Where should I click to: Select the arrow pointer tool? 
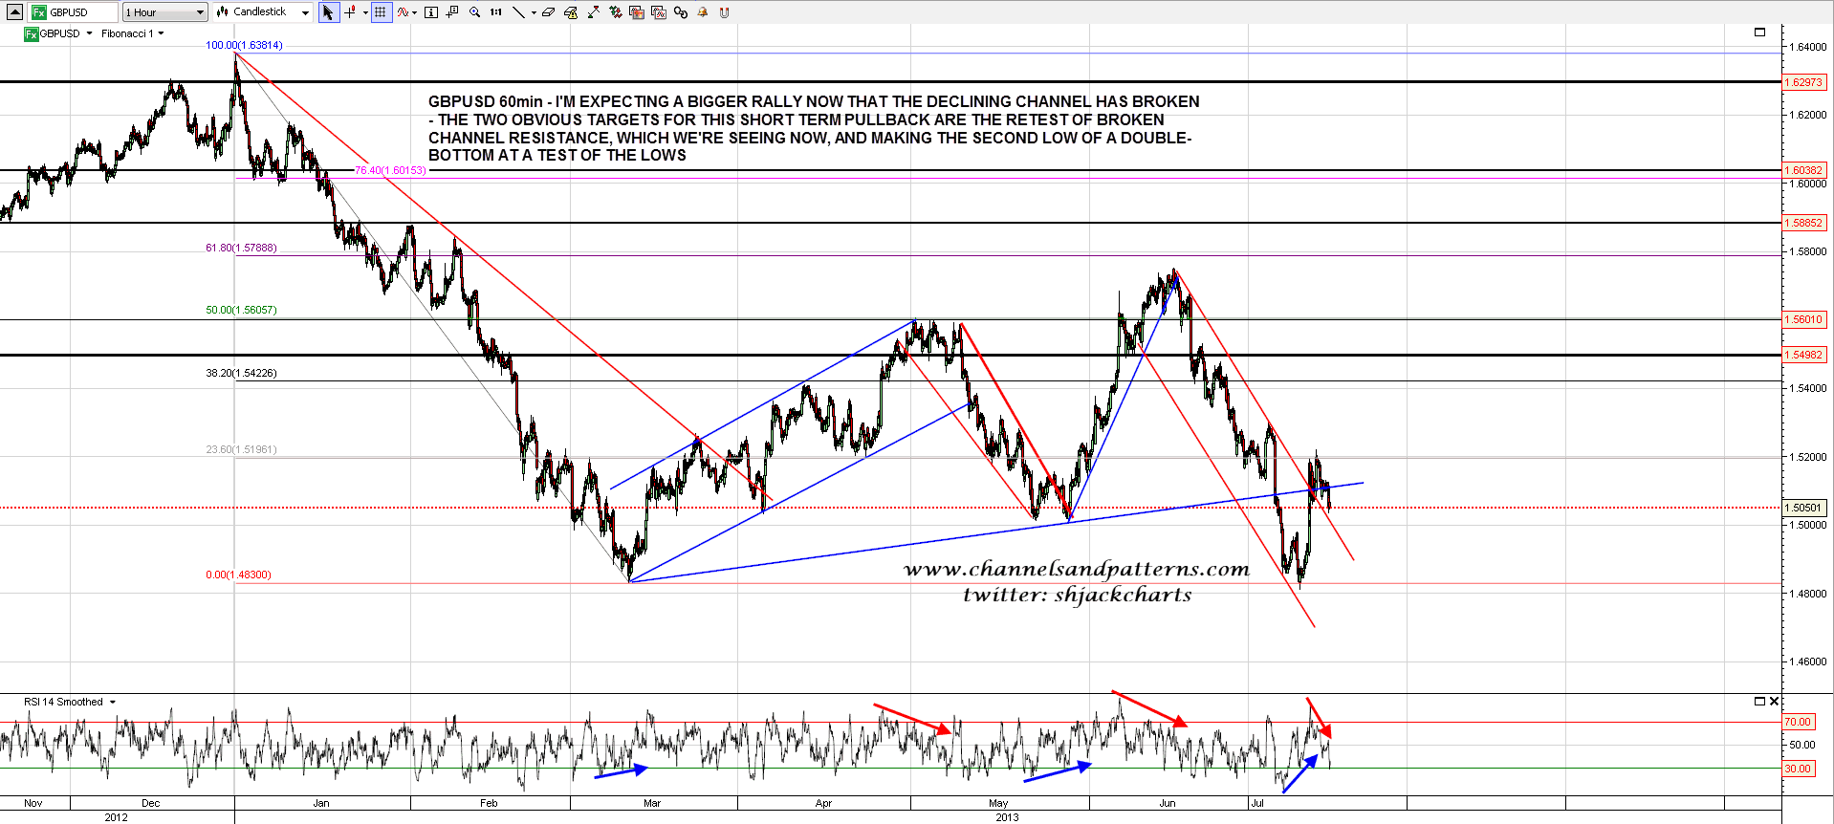coord(328,12)
